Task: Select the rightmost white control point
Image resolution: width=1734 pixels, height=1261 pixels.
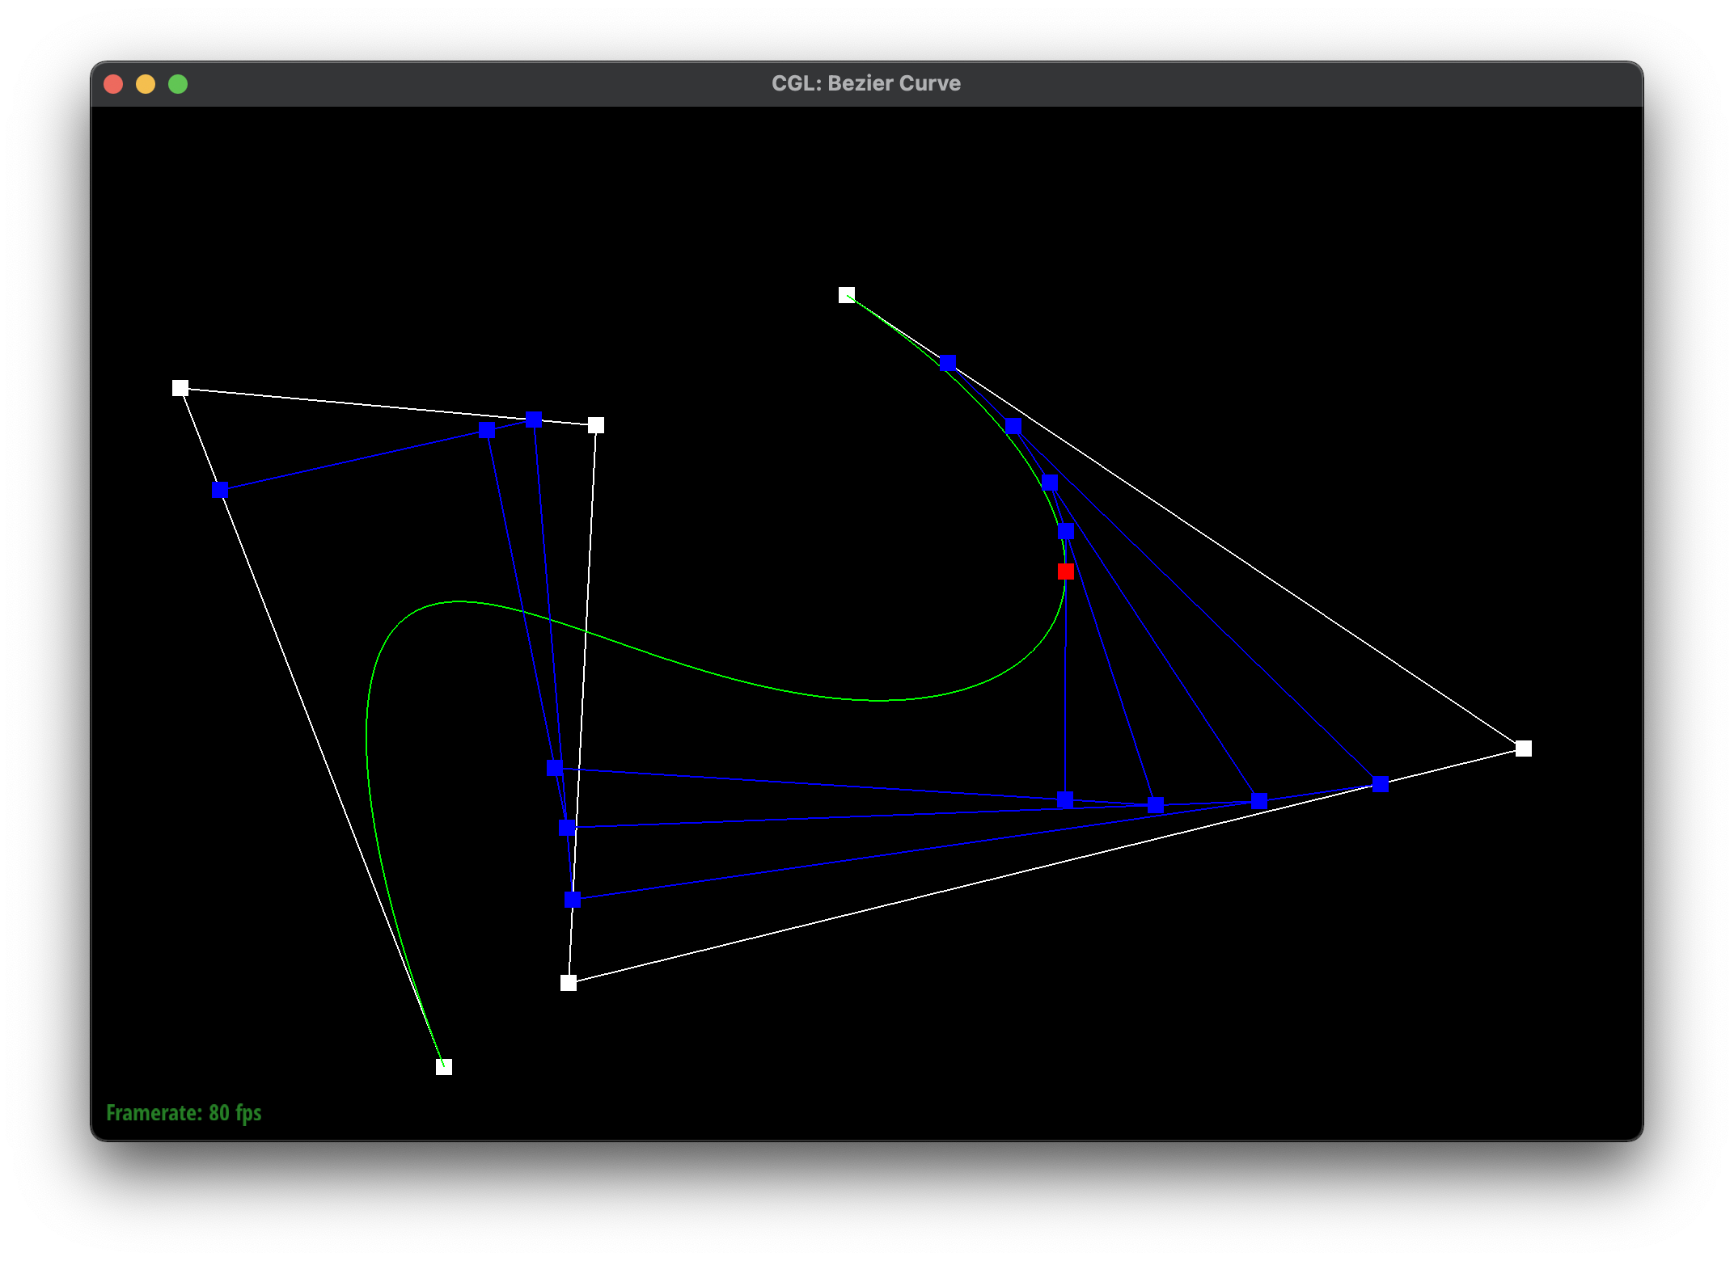Action: pyautogui.click(x=1524, y=749)
